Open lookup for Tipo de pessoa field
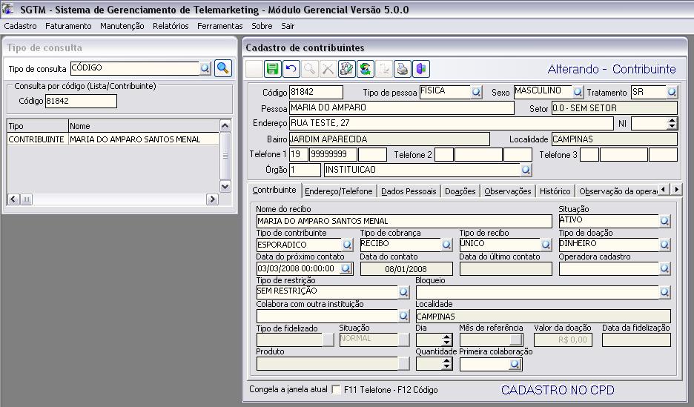The width and height of the screenshot is (694, 407). pyautogui.click(x=476, y=93)
